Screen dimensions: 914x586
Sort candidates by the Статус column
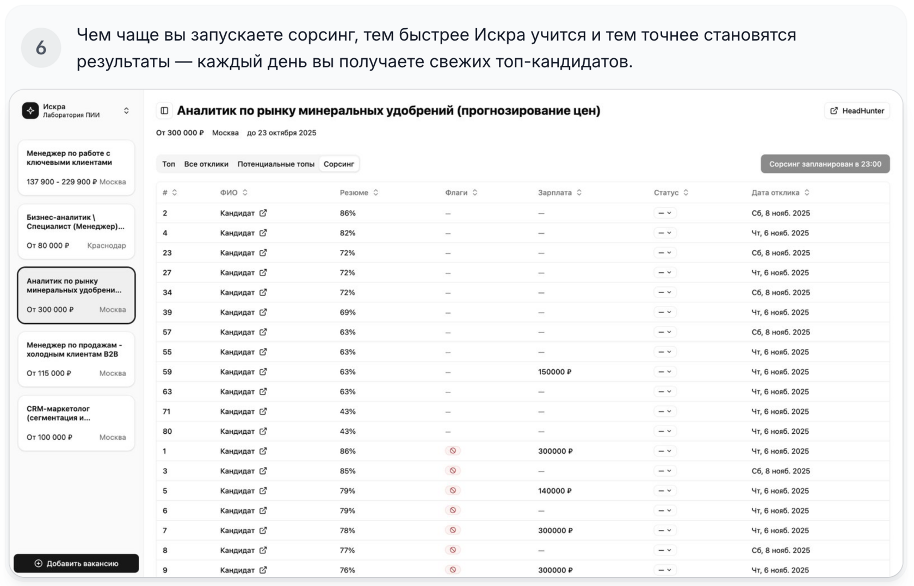coord(671,192)
